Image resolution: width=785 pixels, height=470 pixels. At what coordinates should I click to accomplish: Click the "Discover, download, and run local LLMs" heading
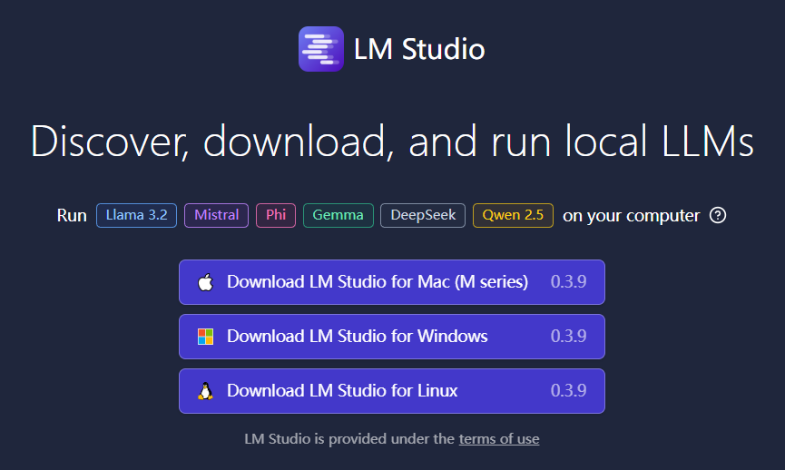[392, 142]
